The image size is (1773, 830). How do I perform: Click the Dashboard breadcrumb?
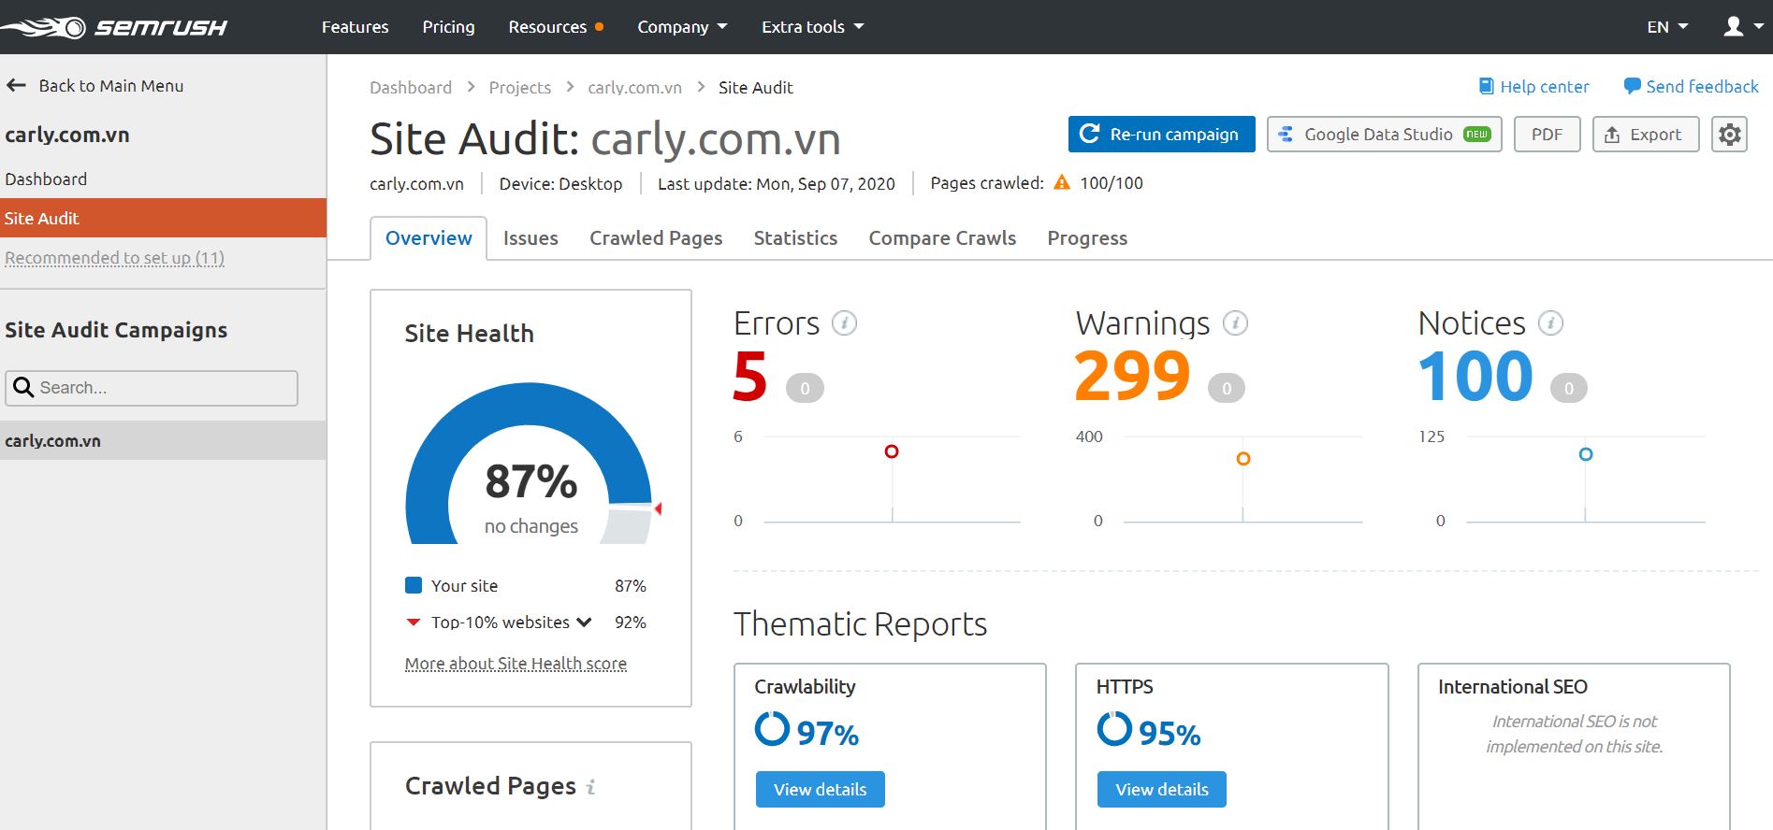(x=411, y=87)
